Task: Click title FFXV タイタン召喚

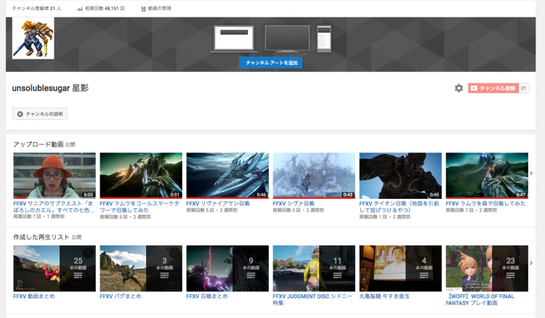Action: 400,207
